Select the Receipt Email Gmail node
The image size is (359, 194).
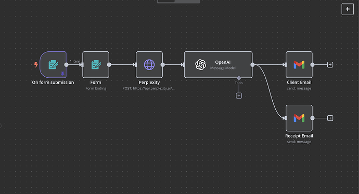coord(299,118)
